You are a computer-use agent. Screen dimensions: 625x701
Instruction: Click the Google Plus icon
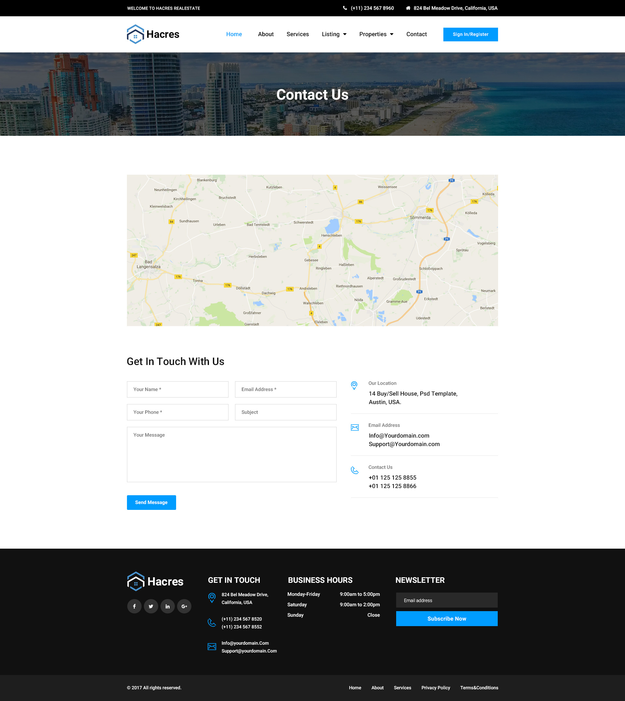[185, 606]
